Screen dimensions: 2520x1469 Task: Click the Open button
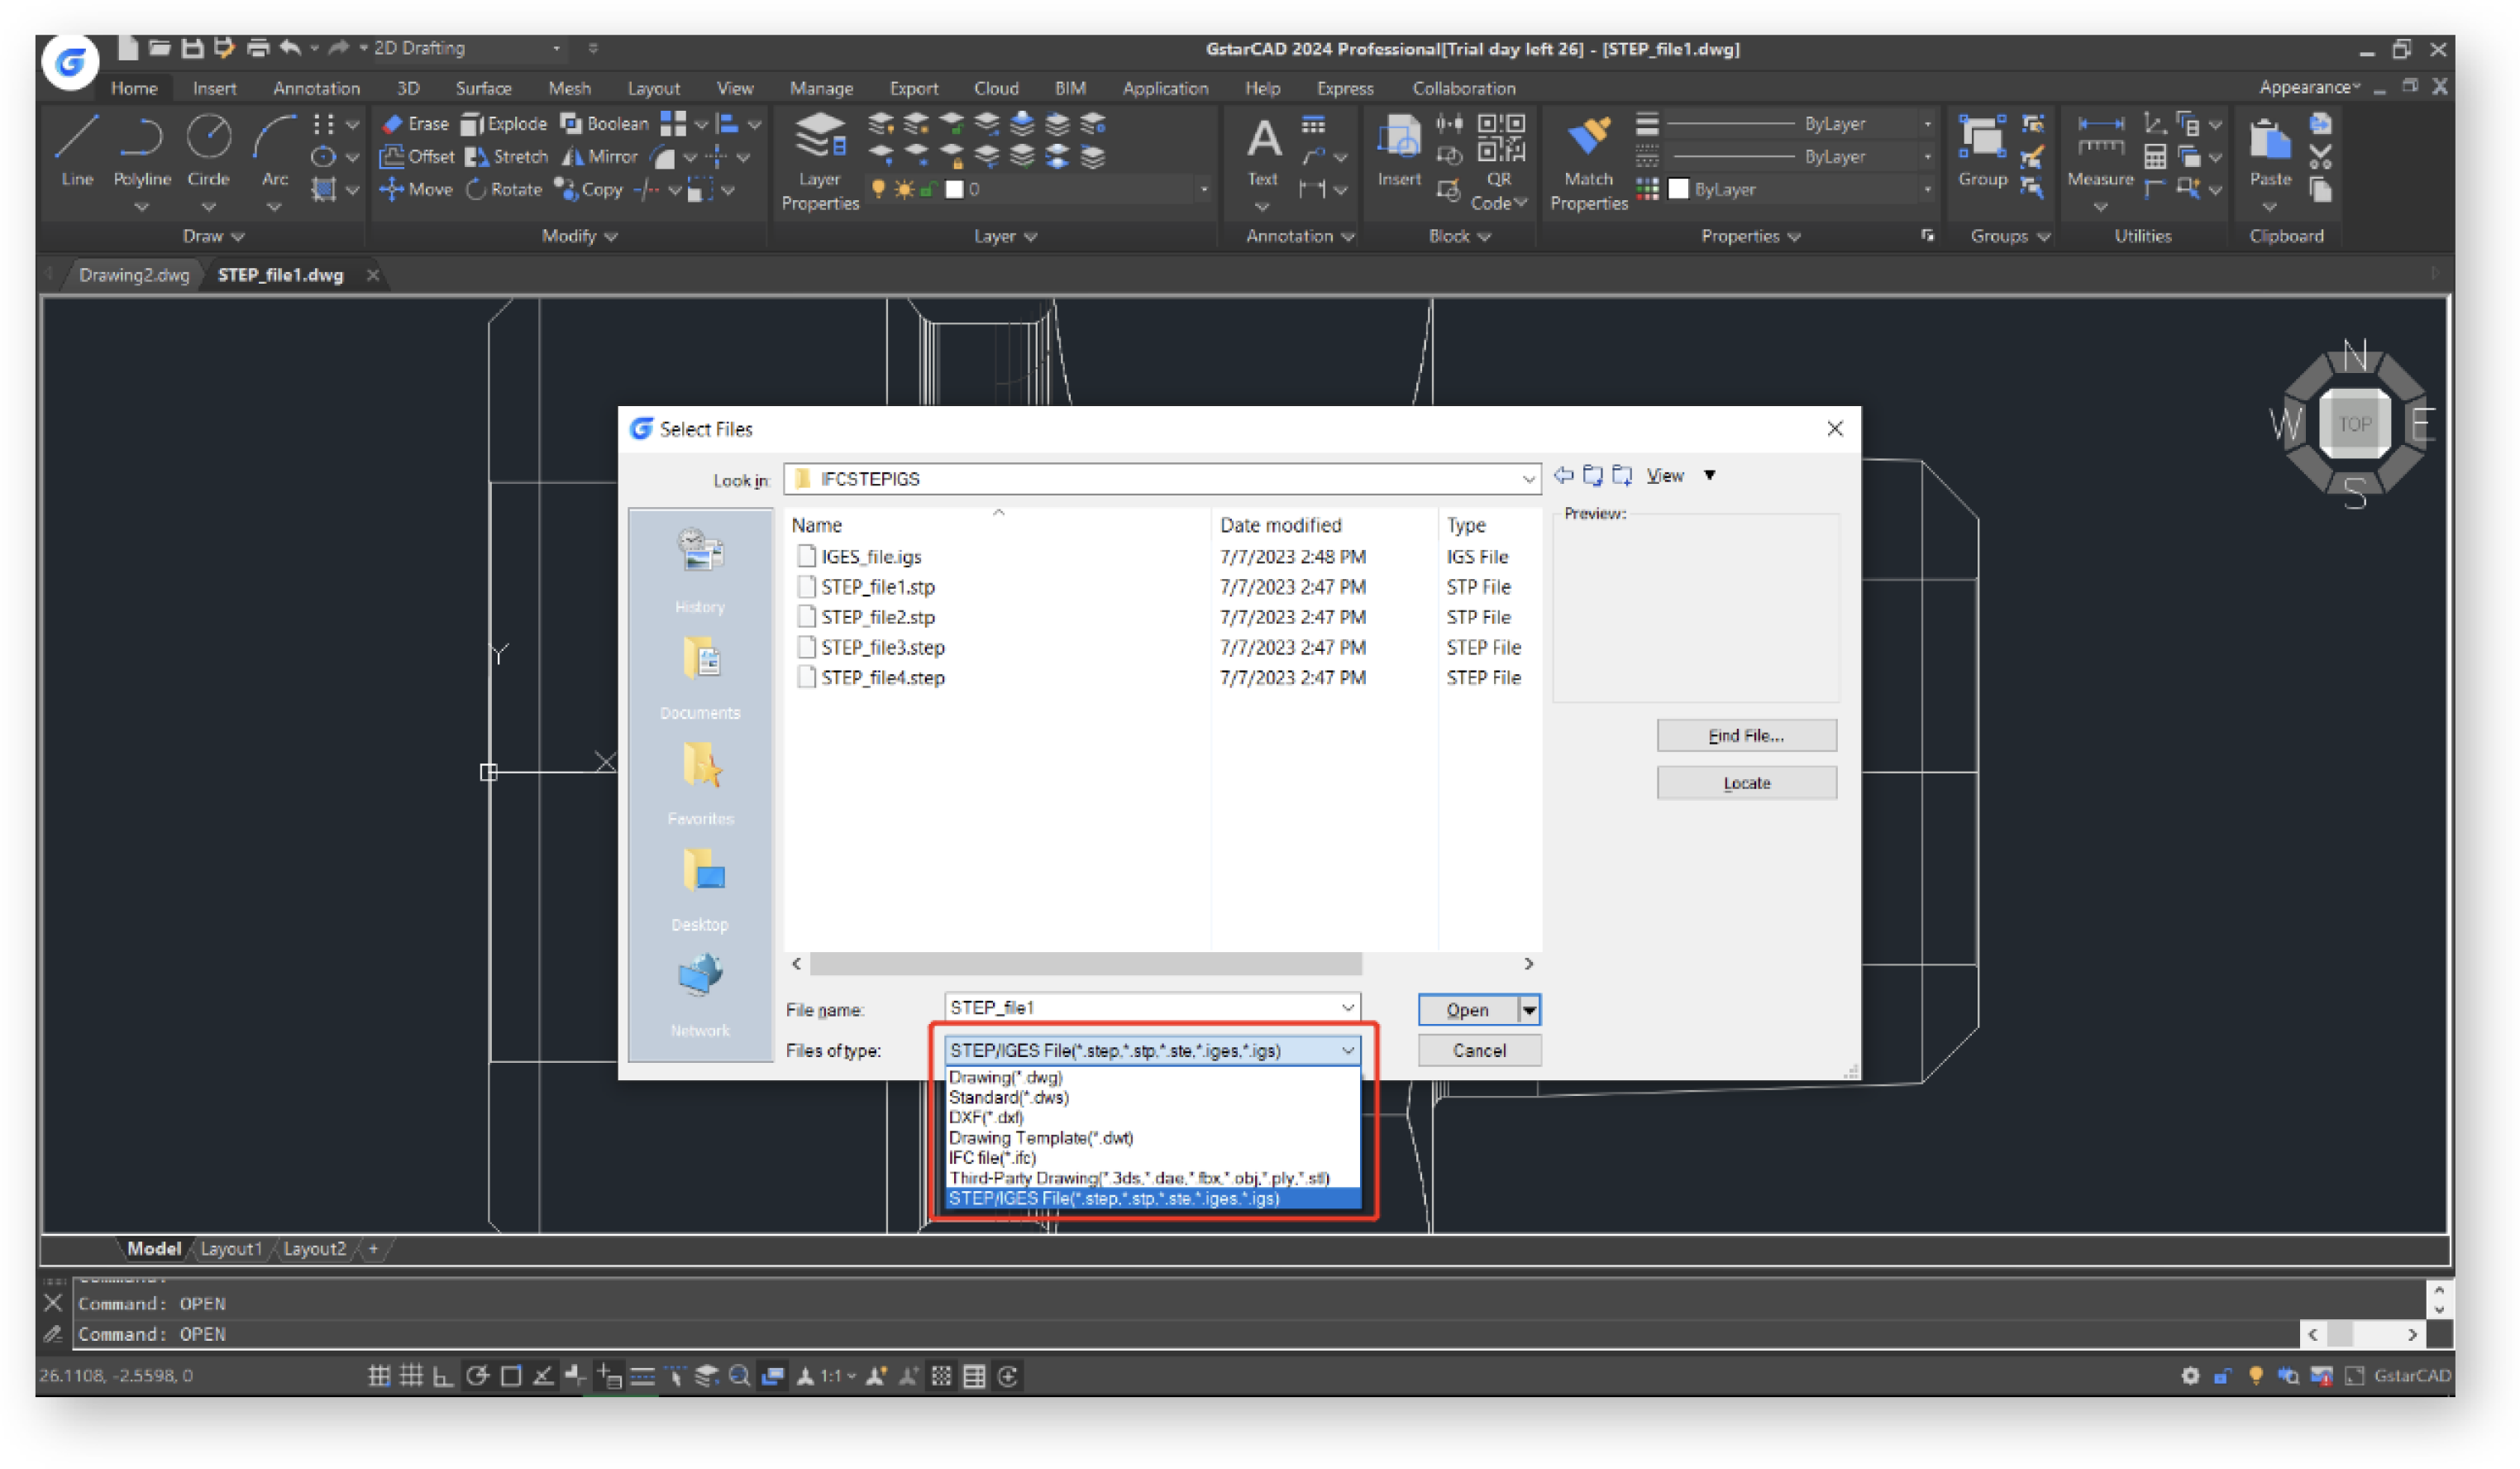pyautogui.click(x=1467, y=1010)
